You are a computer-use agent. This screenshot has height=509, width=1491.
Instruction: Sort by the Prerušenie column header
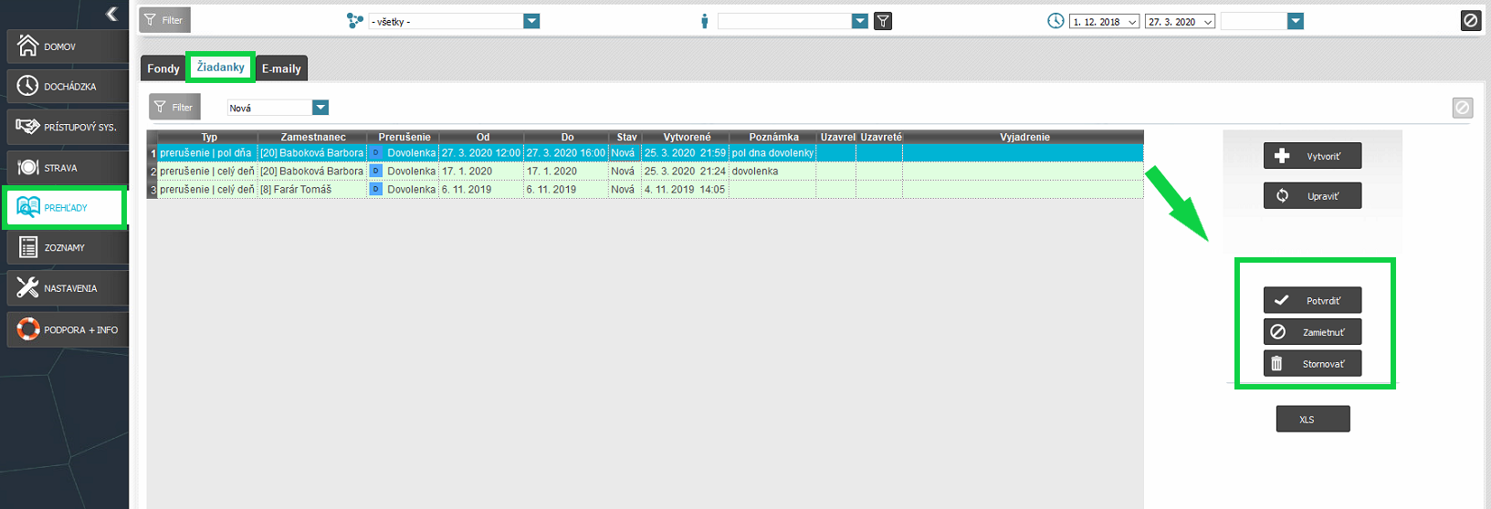point(404,137)
